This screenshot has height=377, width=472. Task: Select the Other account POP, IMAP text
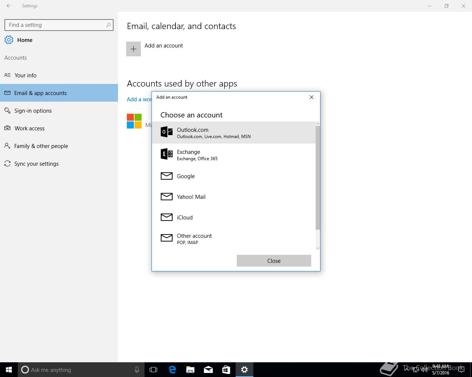187,243
